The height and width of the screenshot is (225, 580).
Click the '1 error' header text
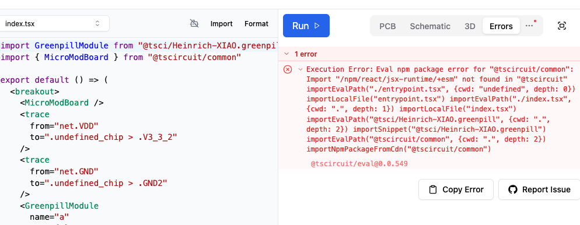(306, 54)
